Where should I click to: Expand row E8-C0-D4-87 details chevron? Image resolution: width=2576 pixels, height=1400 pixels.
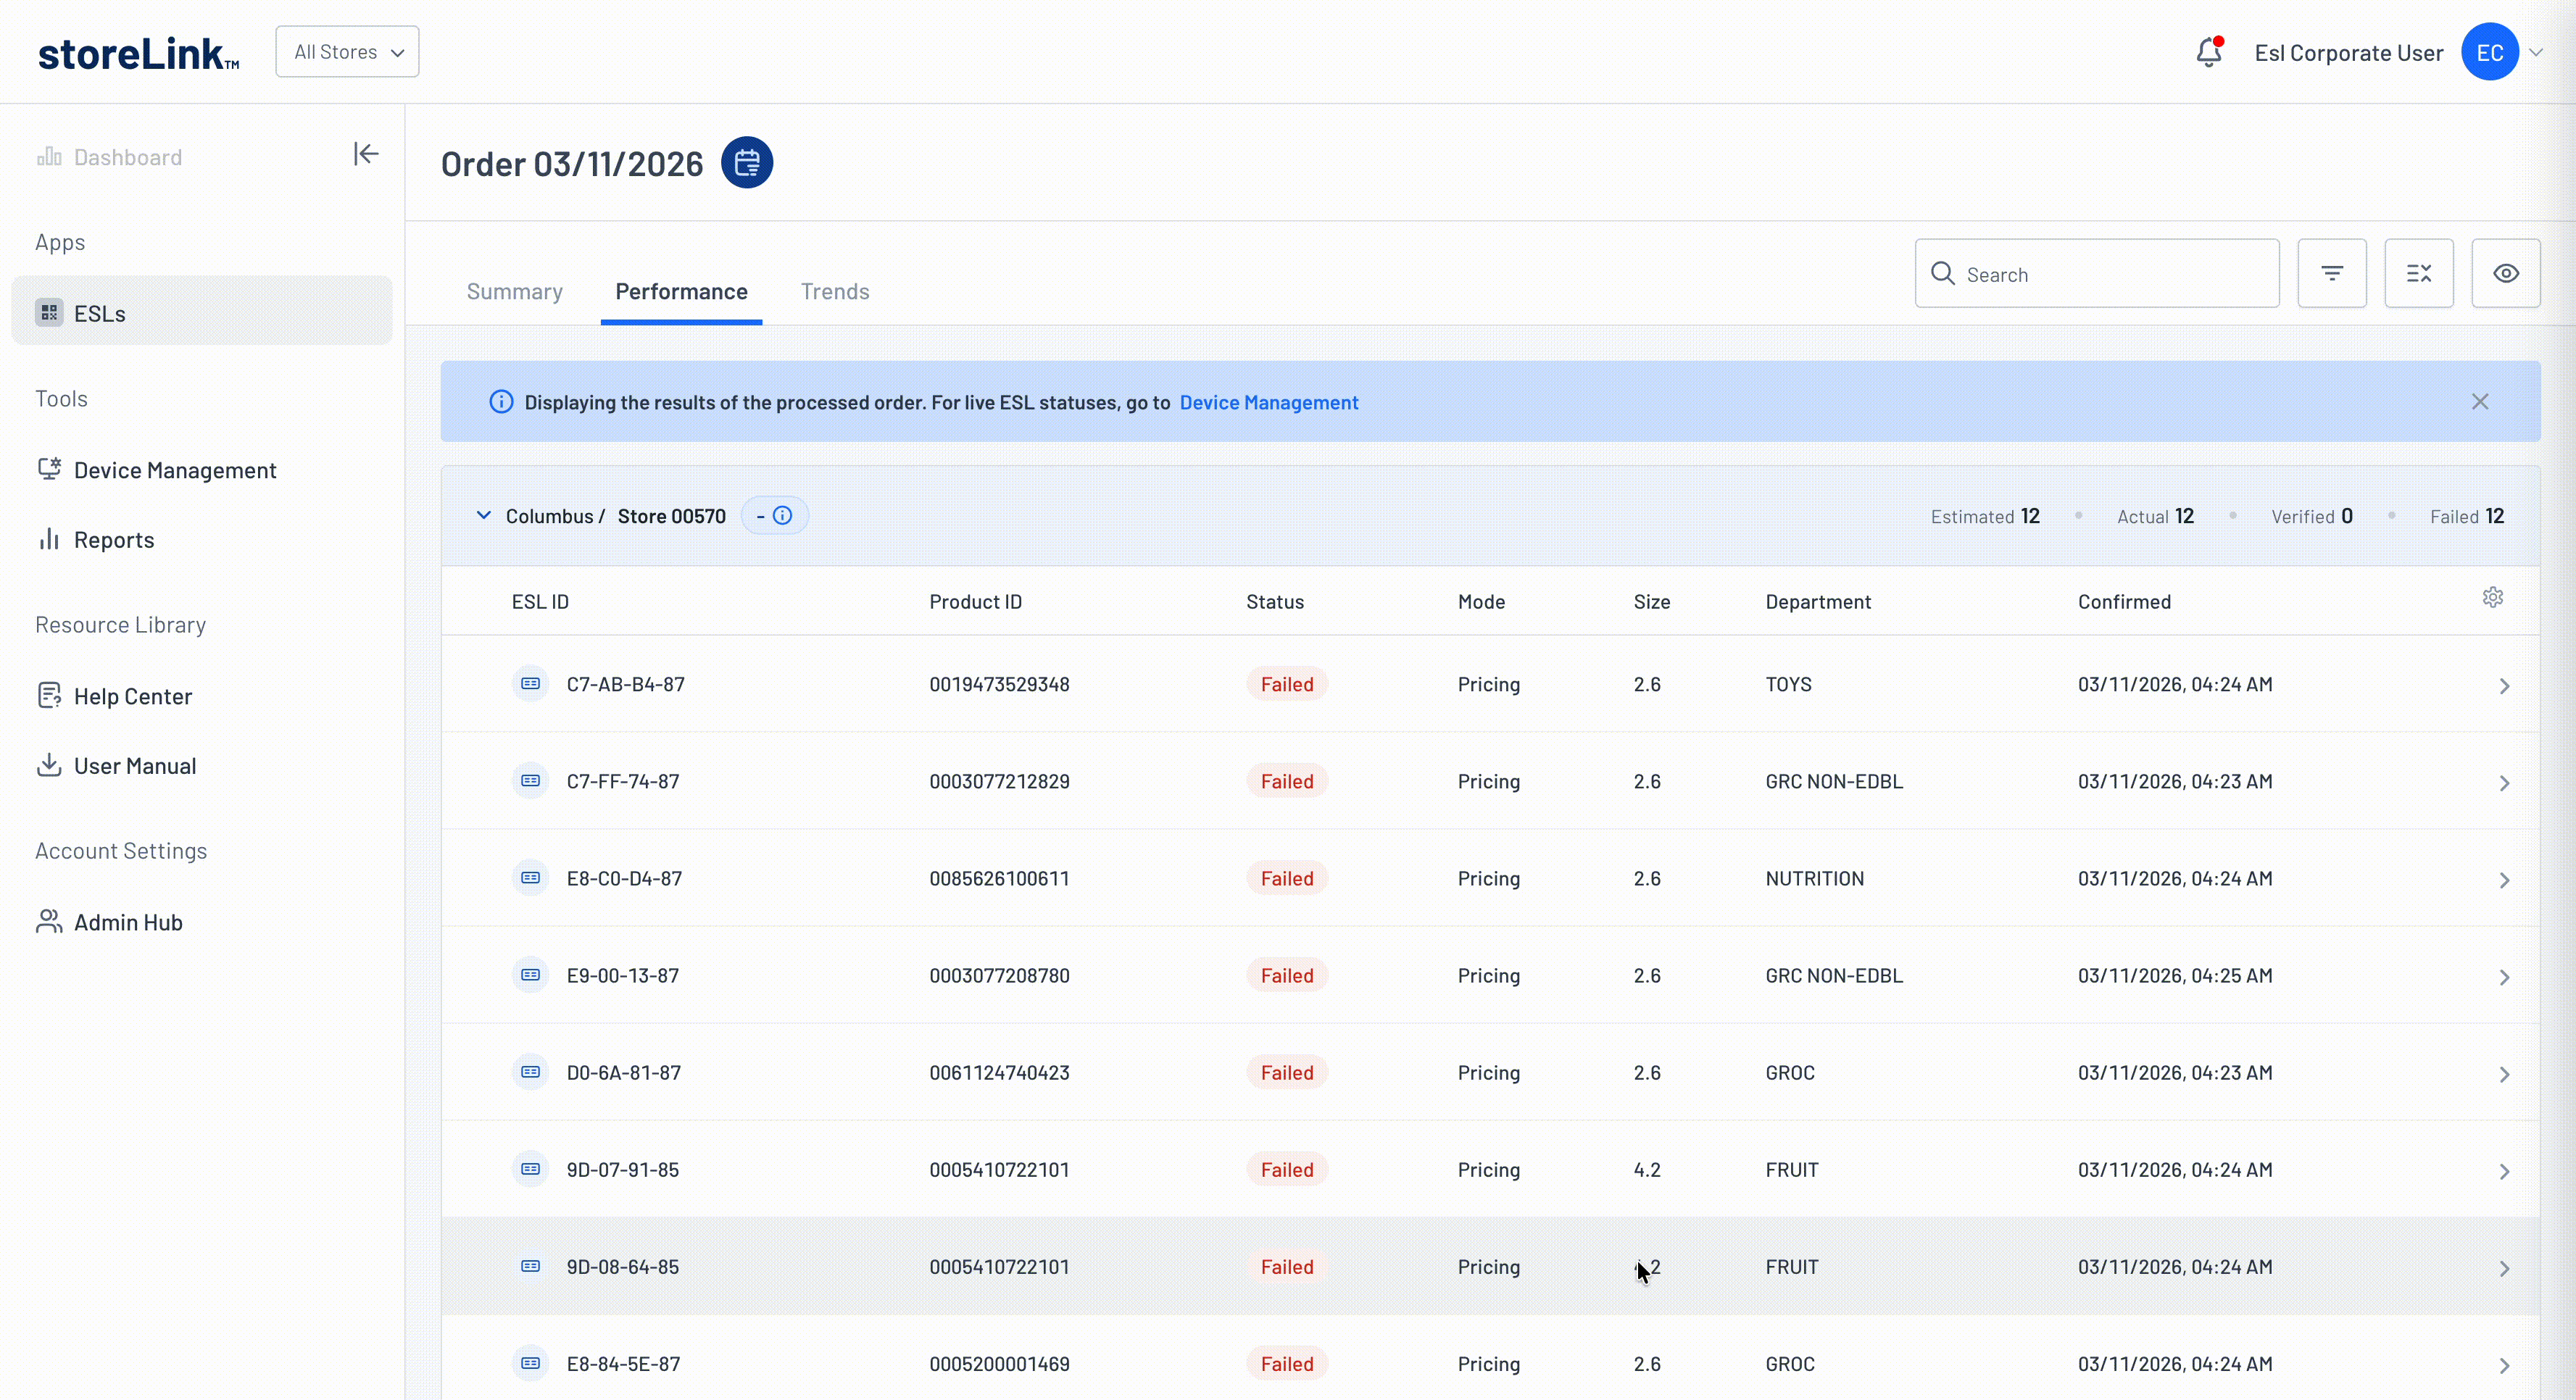click(2504, 880)
